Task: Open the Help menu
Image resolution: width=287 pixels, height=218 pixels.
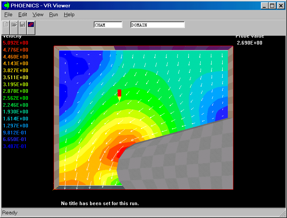Action: [x=69, y=14]
